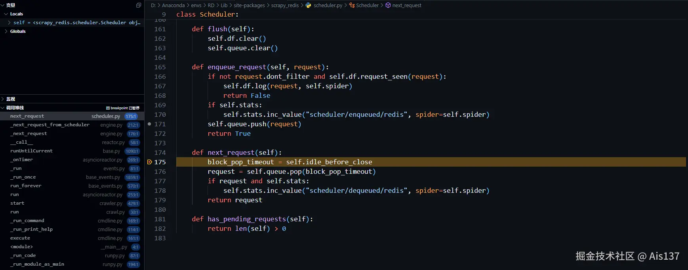Select the <module> __main__.py frame

pyautogui.click(x=72, y=247)
